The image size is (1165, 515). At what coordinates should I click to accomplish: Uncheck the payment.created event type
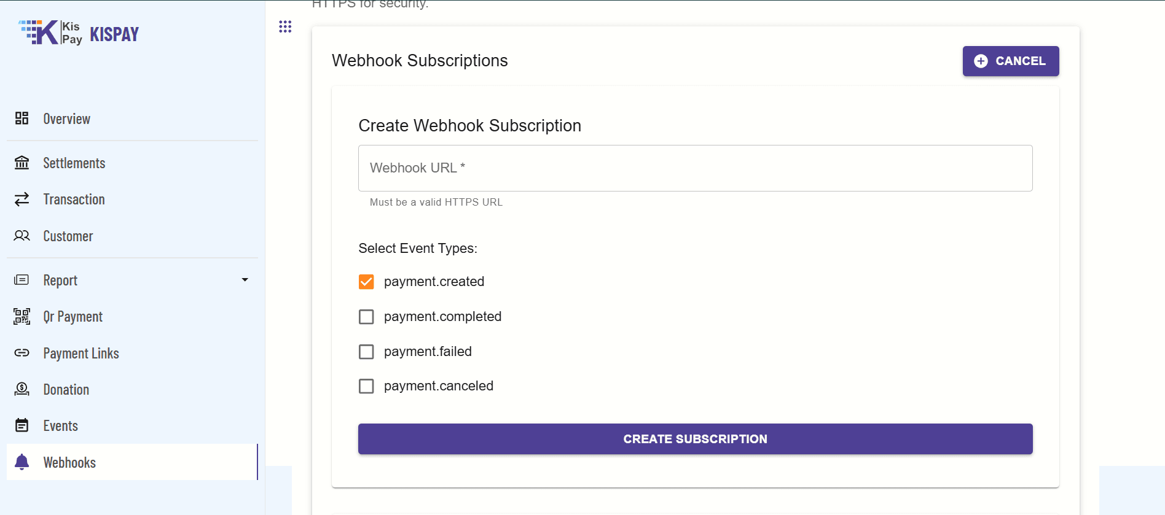[x=366, y=281]
